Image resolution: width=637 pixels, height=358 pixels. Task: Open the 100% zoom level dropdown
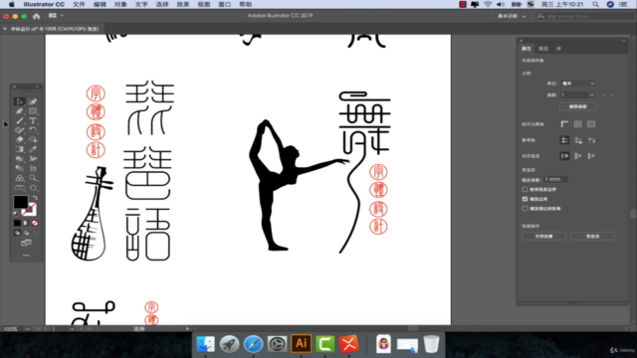[x=27, y=329]
